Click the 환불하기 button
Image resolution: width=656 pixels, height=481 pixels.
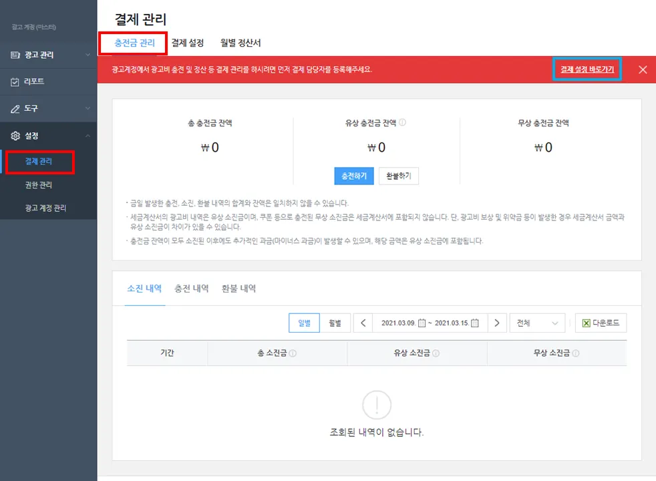399,176
